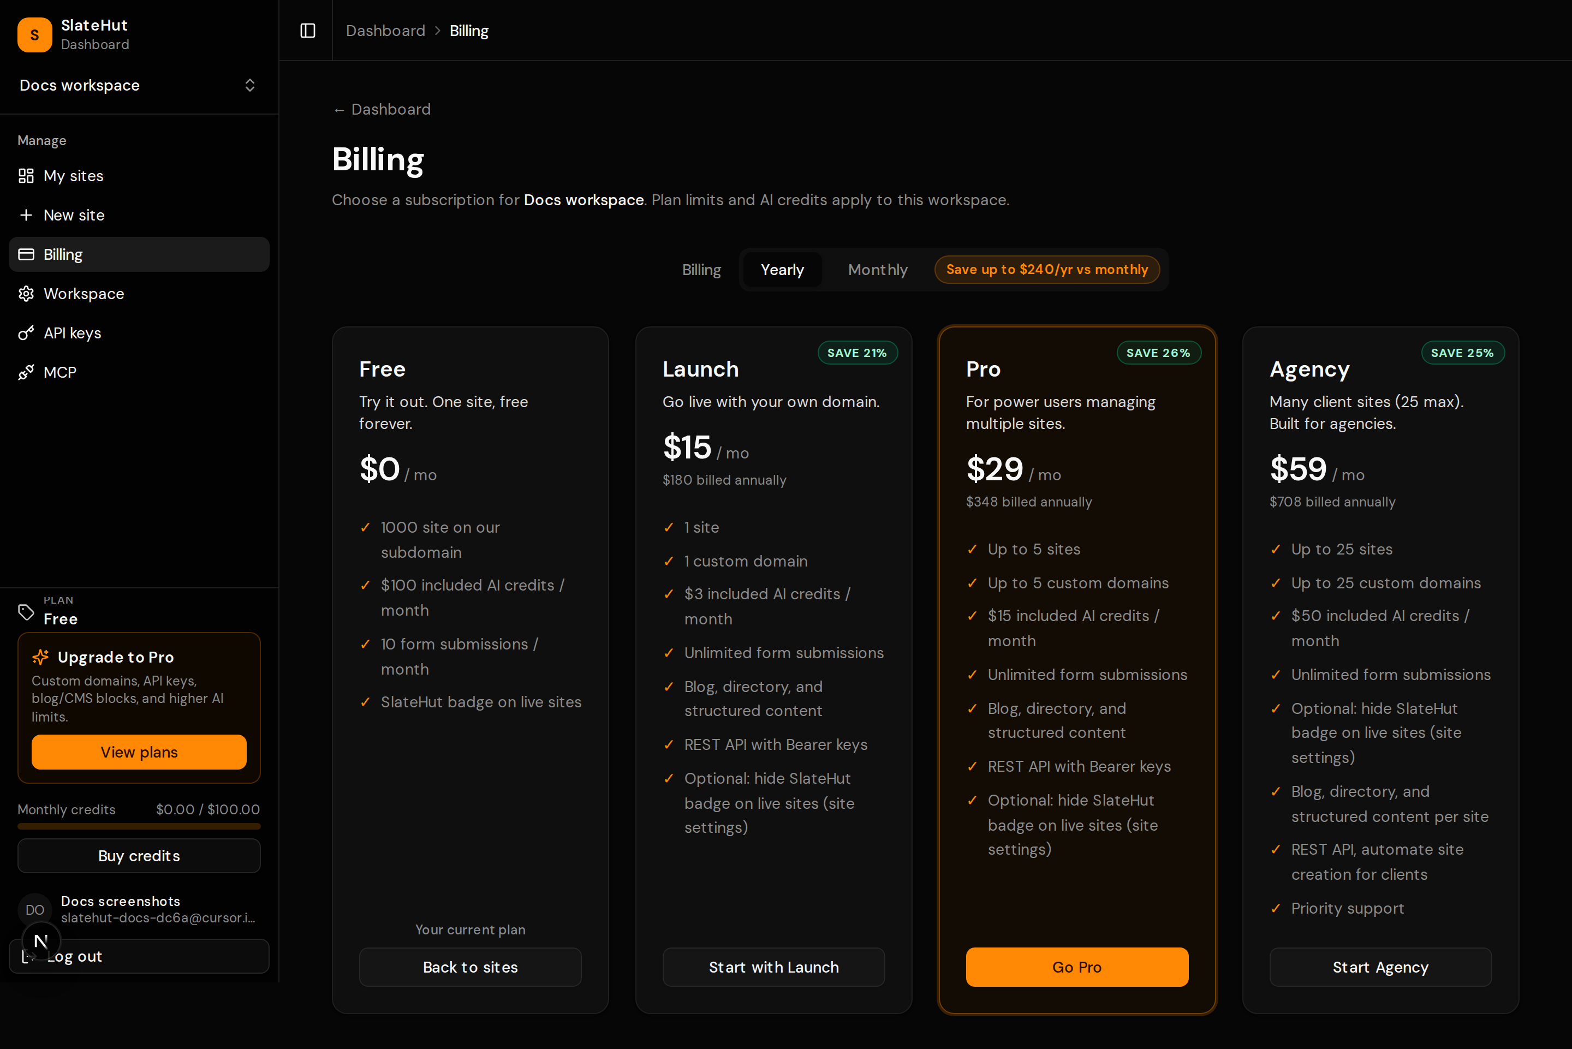The image size is (1572, 1049).
Task: Click the $708 billed annually text
Action: [x=1332, y=502]
